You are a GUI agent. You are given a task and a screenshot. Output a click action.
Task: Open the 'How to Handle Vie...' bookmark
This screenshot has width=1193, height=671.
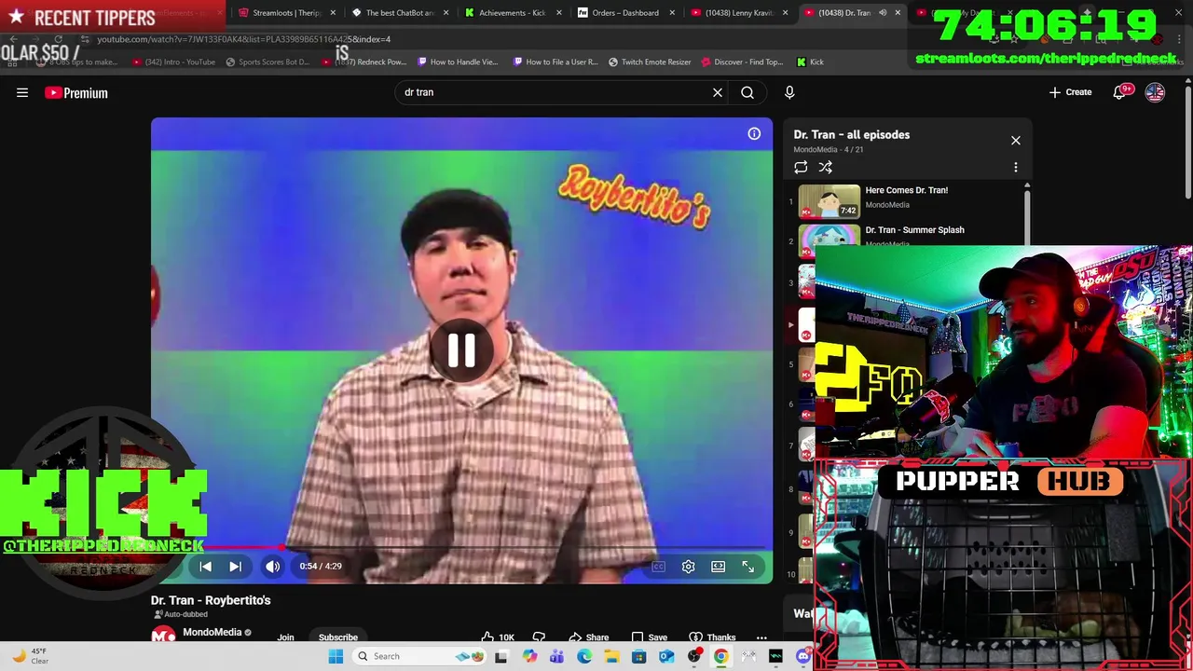pyautogui.click(x=458, y=62)
